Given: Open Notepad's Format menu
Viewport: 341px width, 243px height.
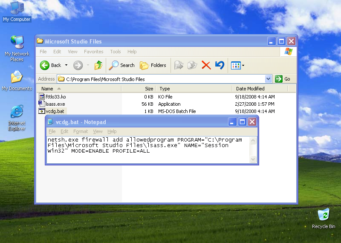Looking at the screenshot, I should (80, 131).
